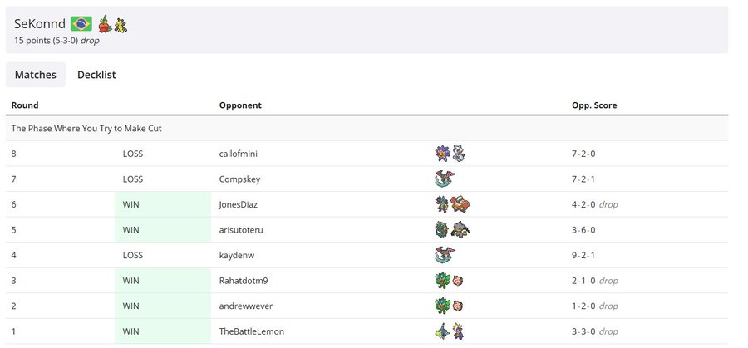Click the 1-2-0 drop opponent score
This screenshot has width=748, height=348.
click(x=595, y=306)
